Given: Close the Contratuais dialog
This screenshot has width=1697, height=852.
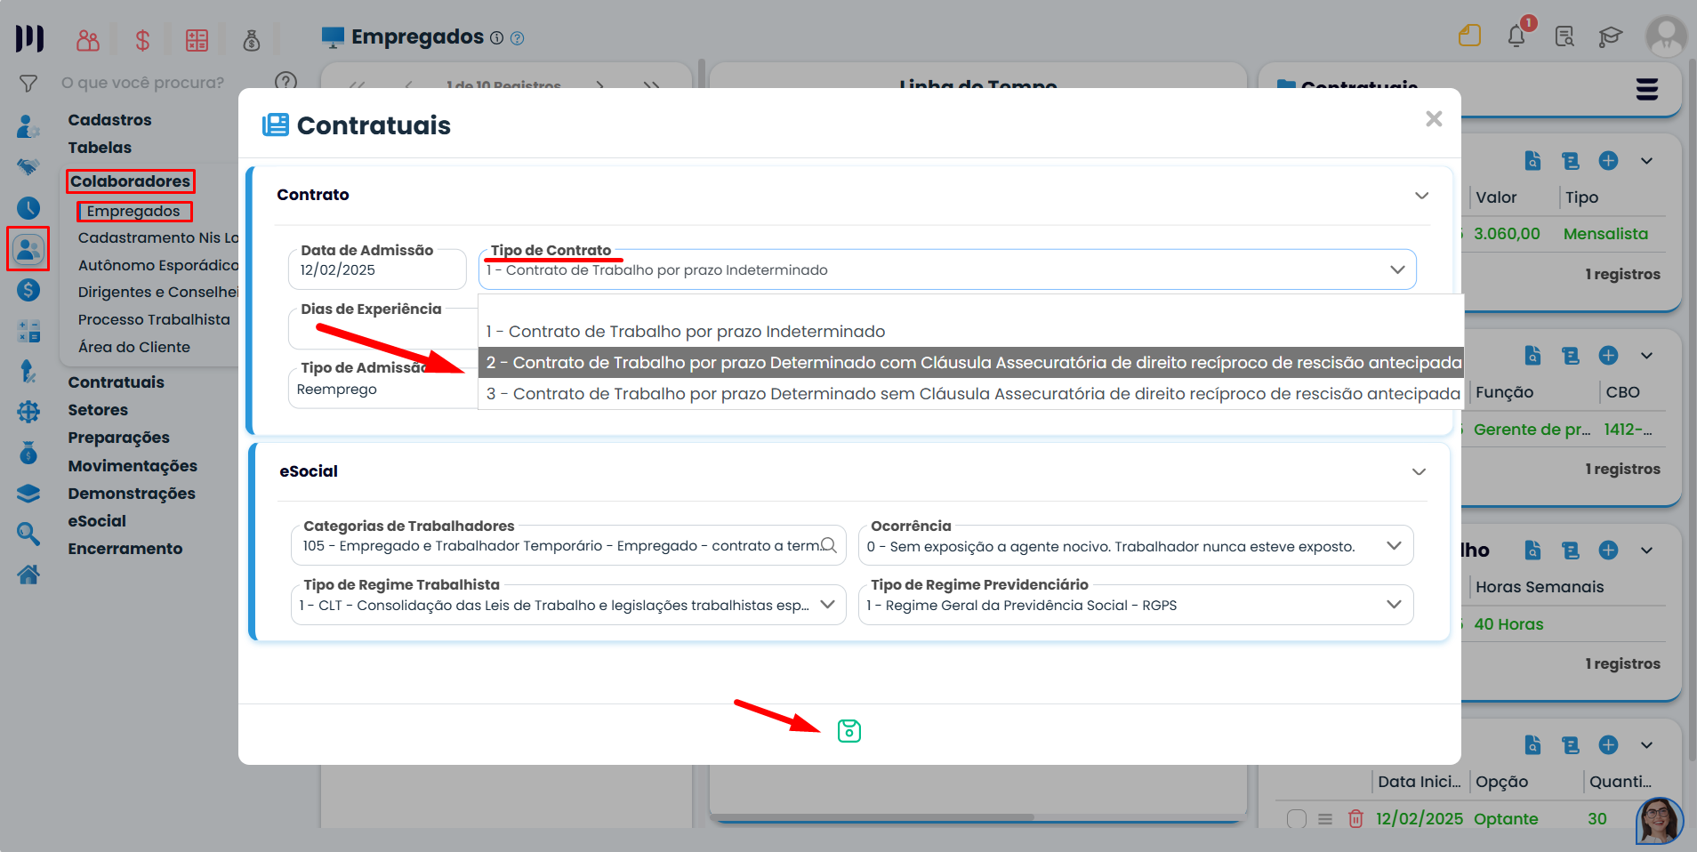Looking at the screenshot, I should click(1434, 119).
